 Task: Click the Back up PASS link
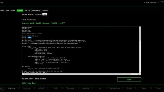tap(40, 78)
